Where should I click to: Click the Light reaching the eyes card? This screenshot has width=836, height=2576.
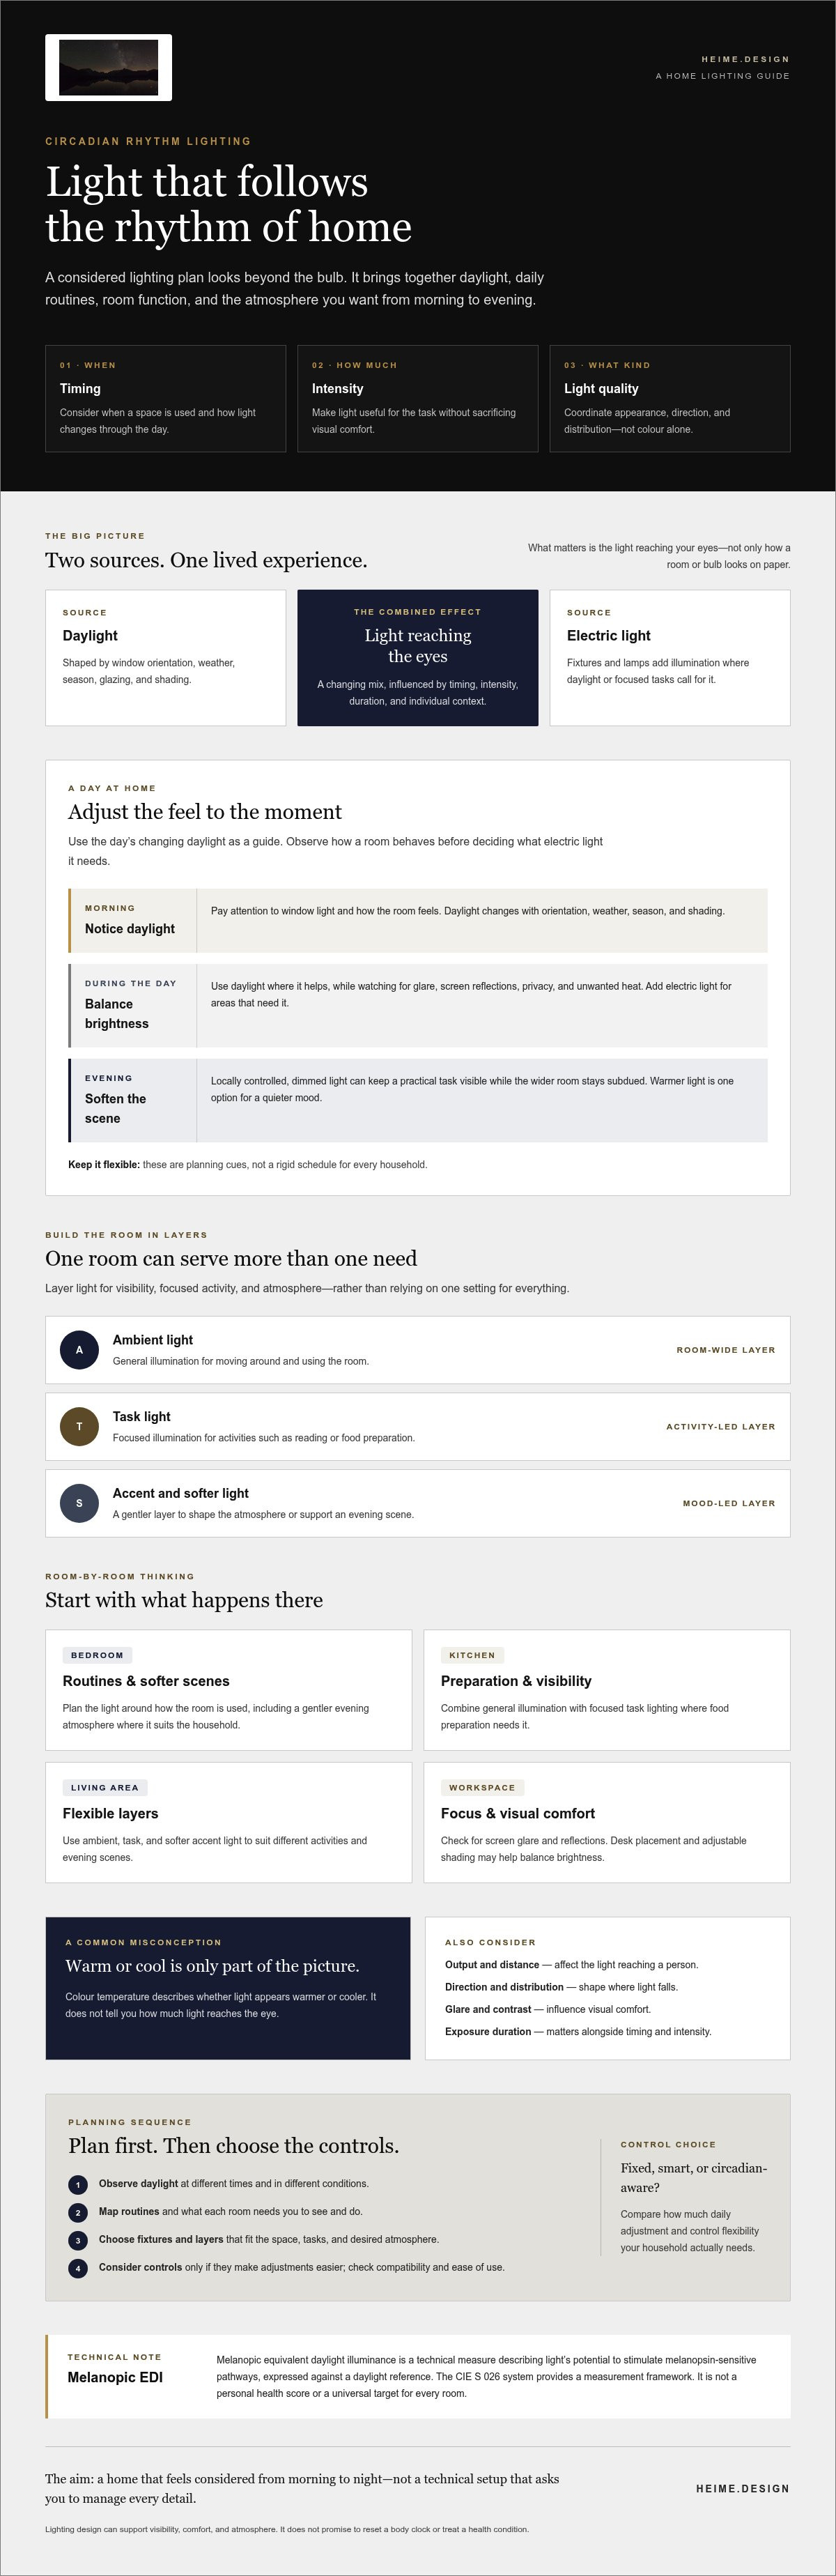click(x=417, y=657)
